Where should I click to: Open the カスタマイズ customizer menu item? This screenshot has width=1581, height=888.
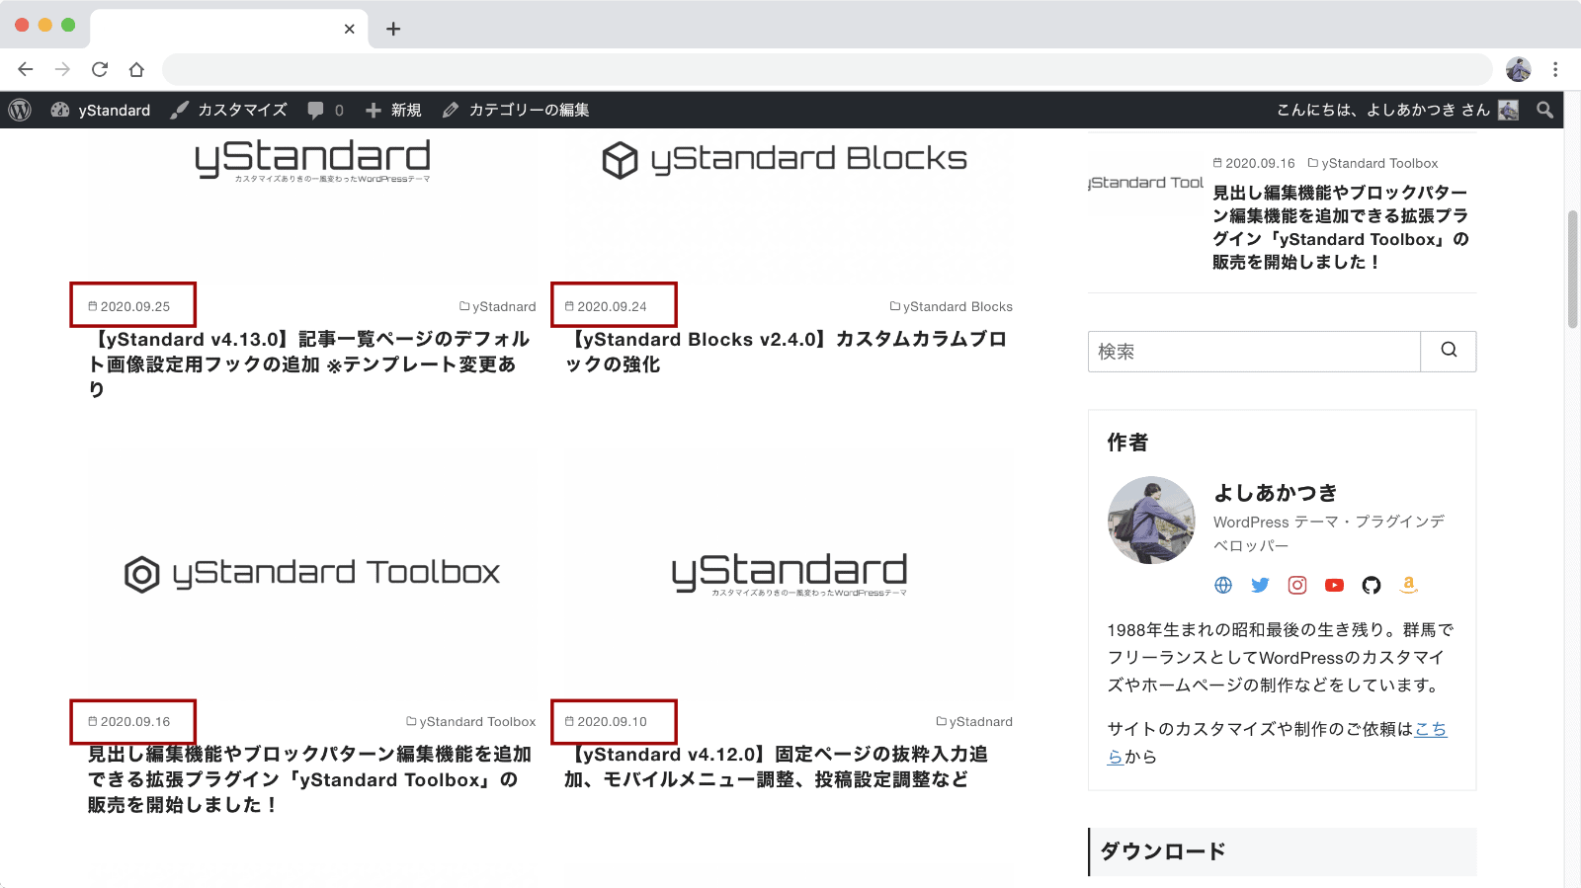(x=228, y=110)
